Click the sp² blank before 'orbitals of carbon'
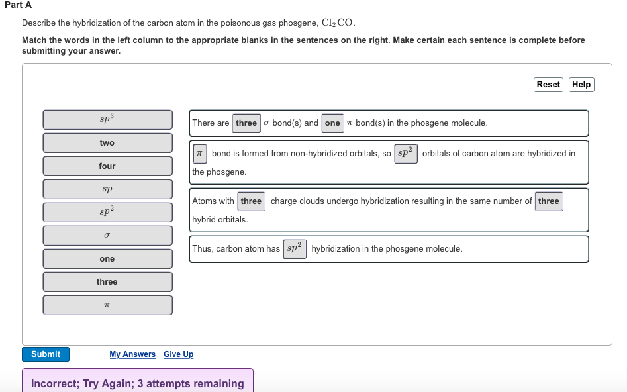Image resolution: width=627 pixels, height=392 pixels. pyautogui.click(x=406, y=154)
